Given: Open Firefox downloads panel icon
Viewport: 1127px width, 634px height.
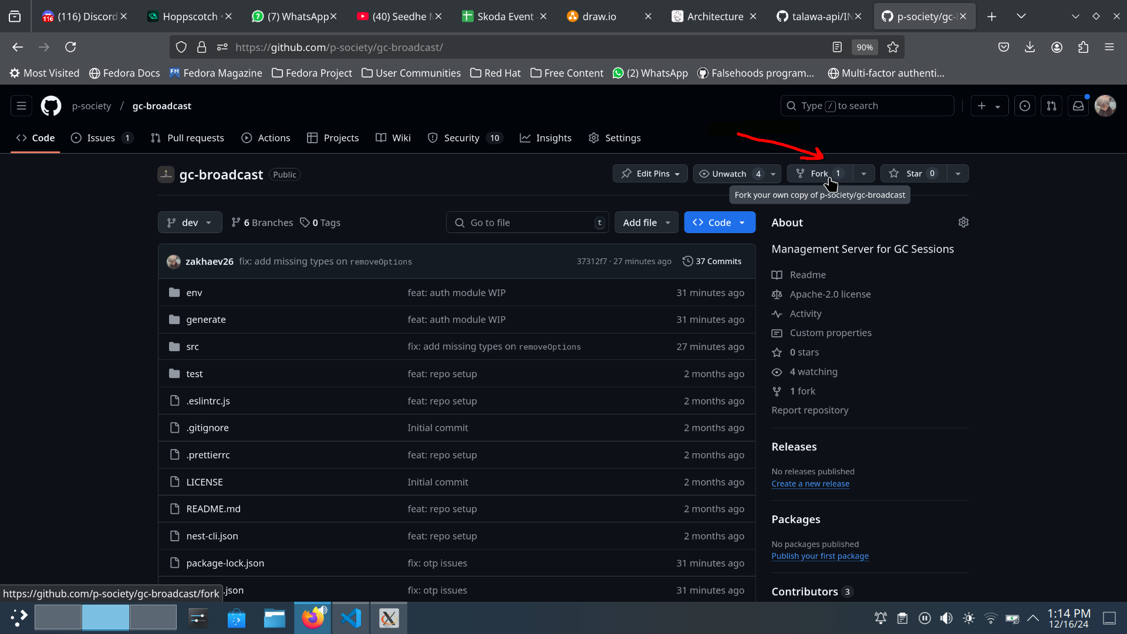Looking at the screenshot, I should point(1030,47).
